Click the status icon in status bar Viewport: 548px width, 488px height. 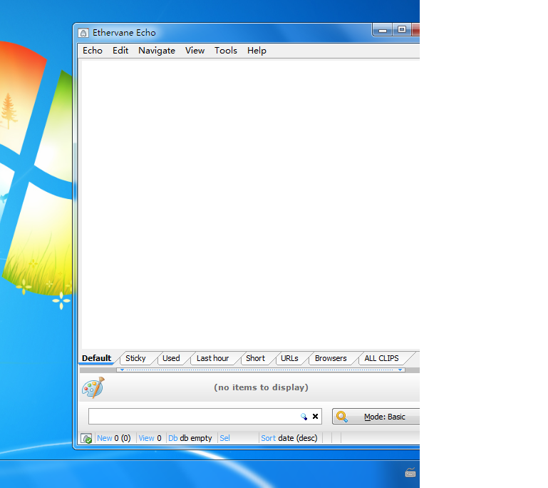pos(86,438)
